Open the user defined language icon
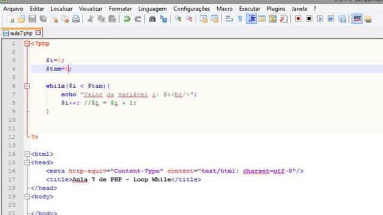 pyautogui.click(x=262, y=19)
